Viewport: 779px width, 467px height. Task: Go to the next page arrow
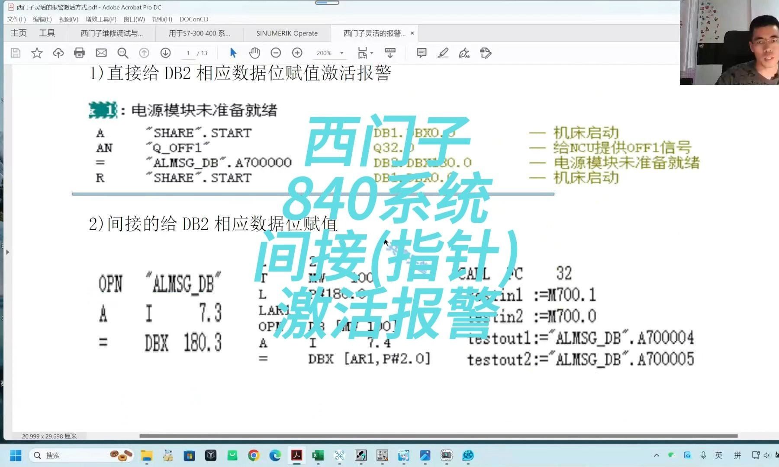point(165,53)
